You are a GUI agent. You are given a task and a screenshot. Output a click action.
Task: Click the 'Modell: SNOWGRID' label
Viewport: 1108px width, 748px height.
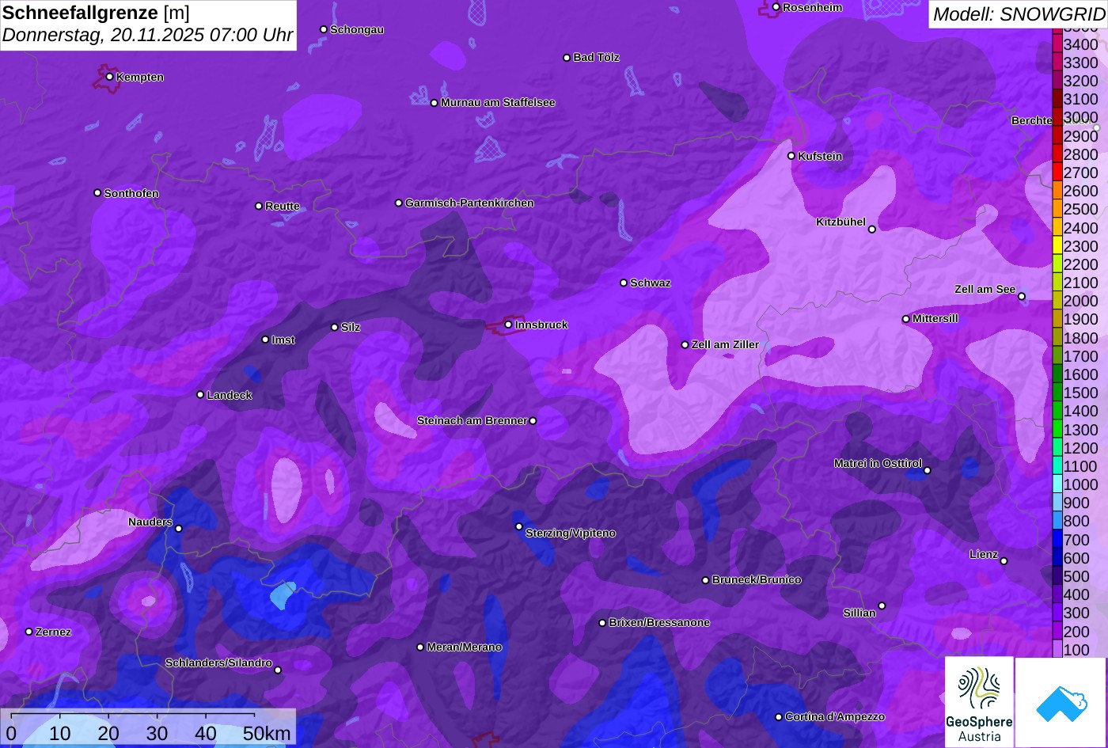click(1018, 14)
